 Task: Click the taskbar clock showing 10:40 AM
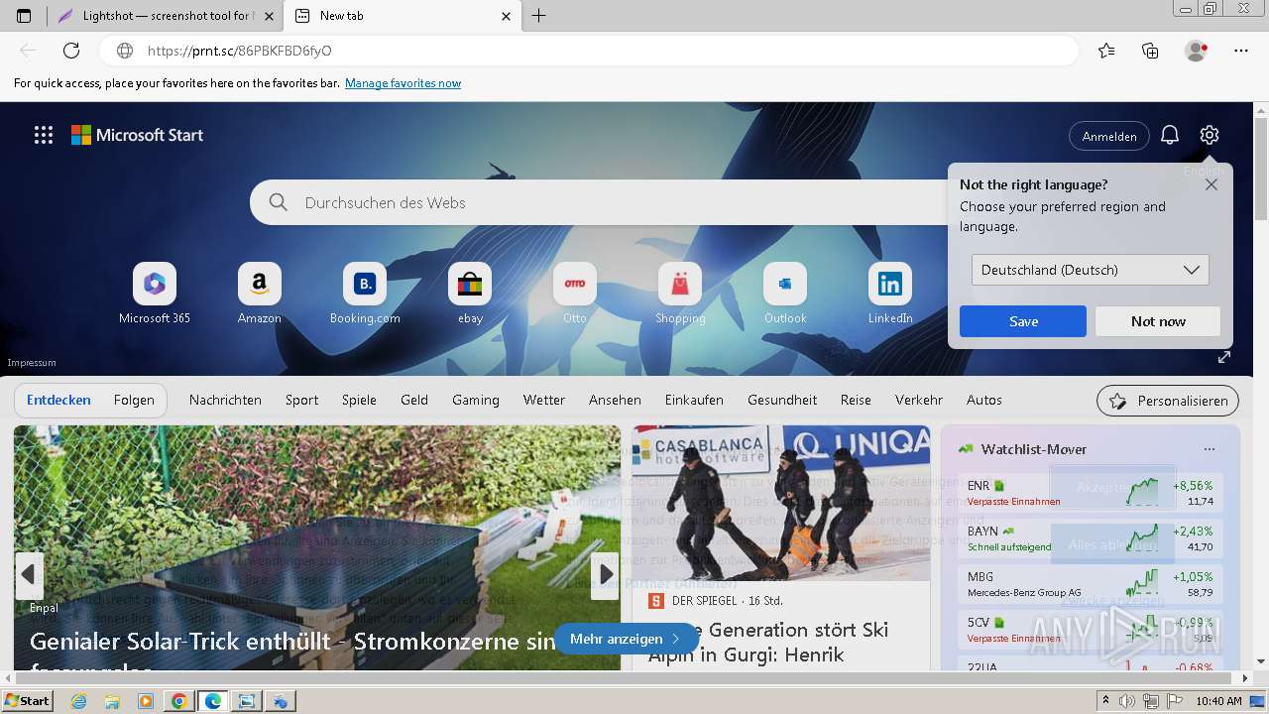click(1218, 701)
